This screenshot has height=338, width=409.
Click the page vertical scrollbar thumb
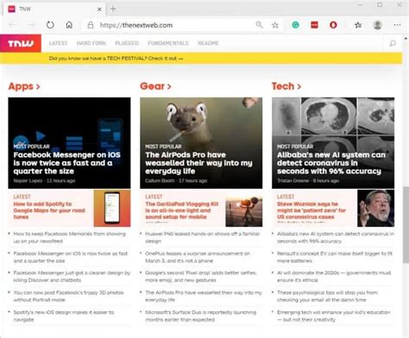point(406,224)
